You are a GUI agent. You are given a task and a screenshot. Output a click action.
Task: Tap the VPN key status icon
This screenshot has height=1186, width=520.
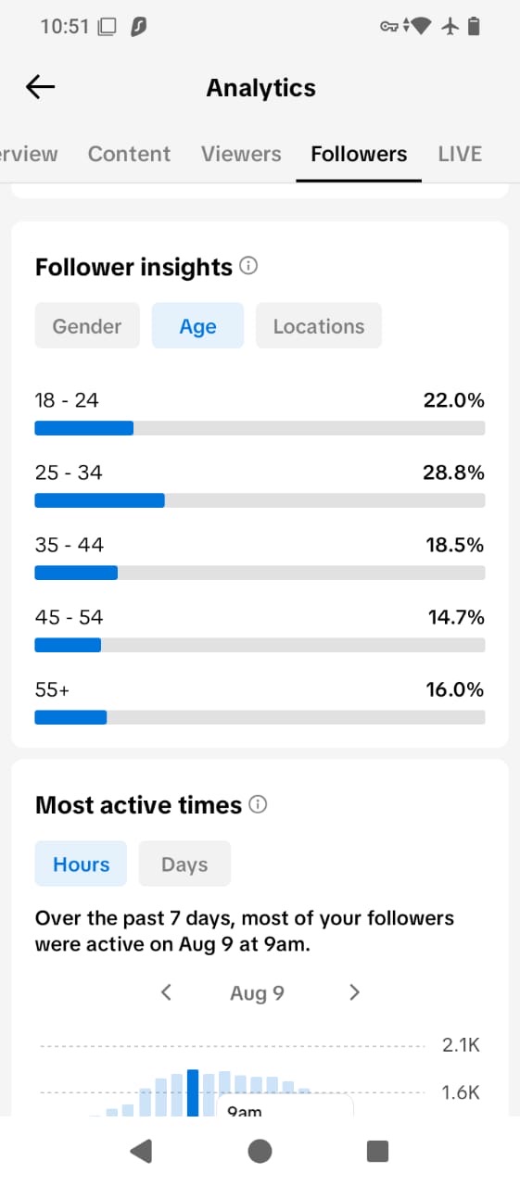tap(390, 27)
